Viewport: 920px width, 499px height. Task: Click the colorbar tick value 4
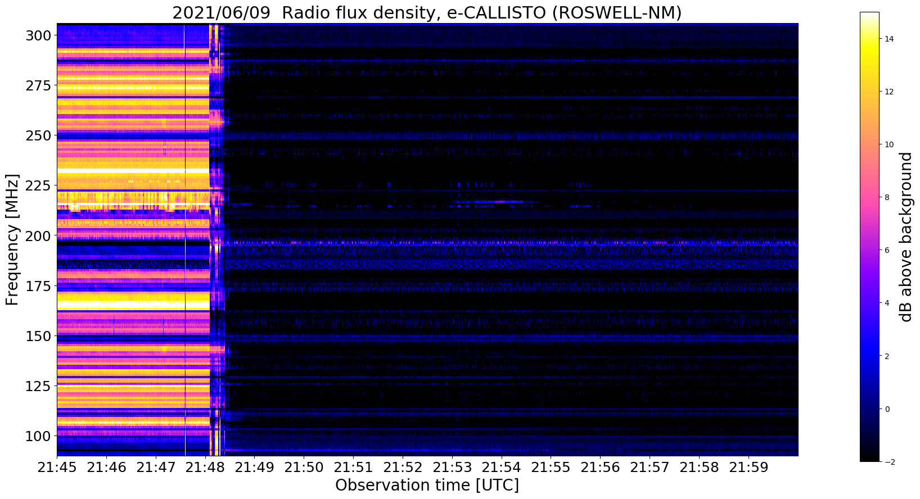click(x=887, y=303)
